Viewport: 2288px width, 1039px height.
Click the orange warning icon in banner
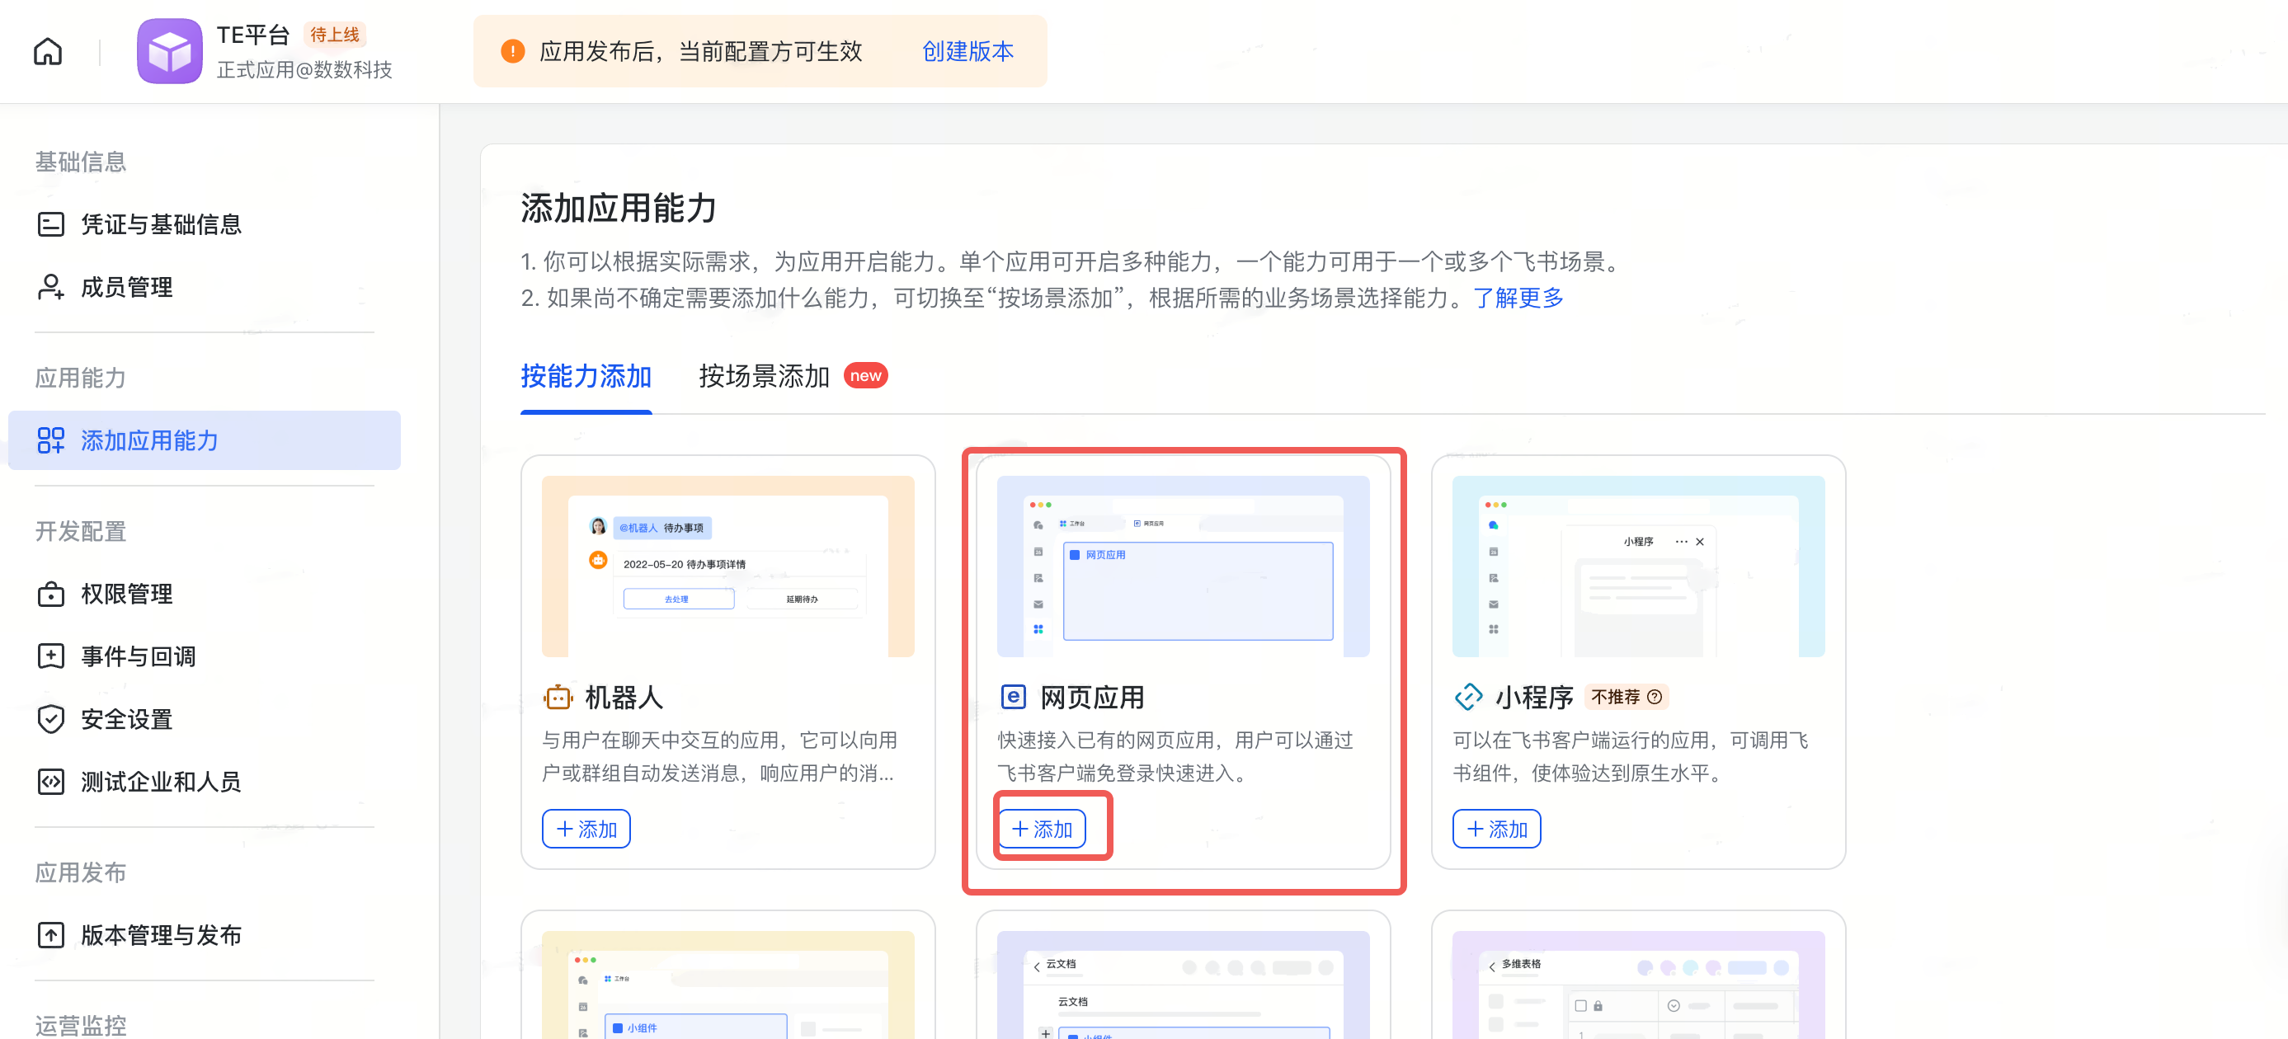coord(512,51)
